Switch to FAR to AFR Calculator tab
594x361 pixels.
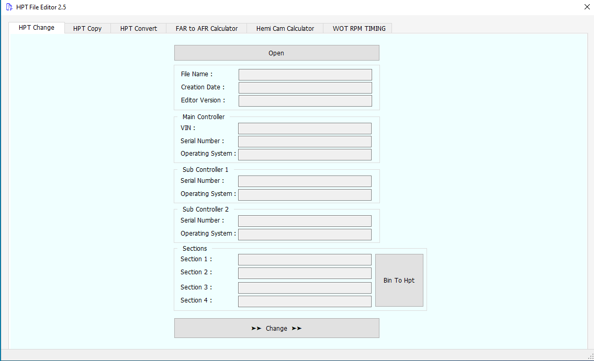click(x=207, y=28)
